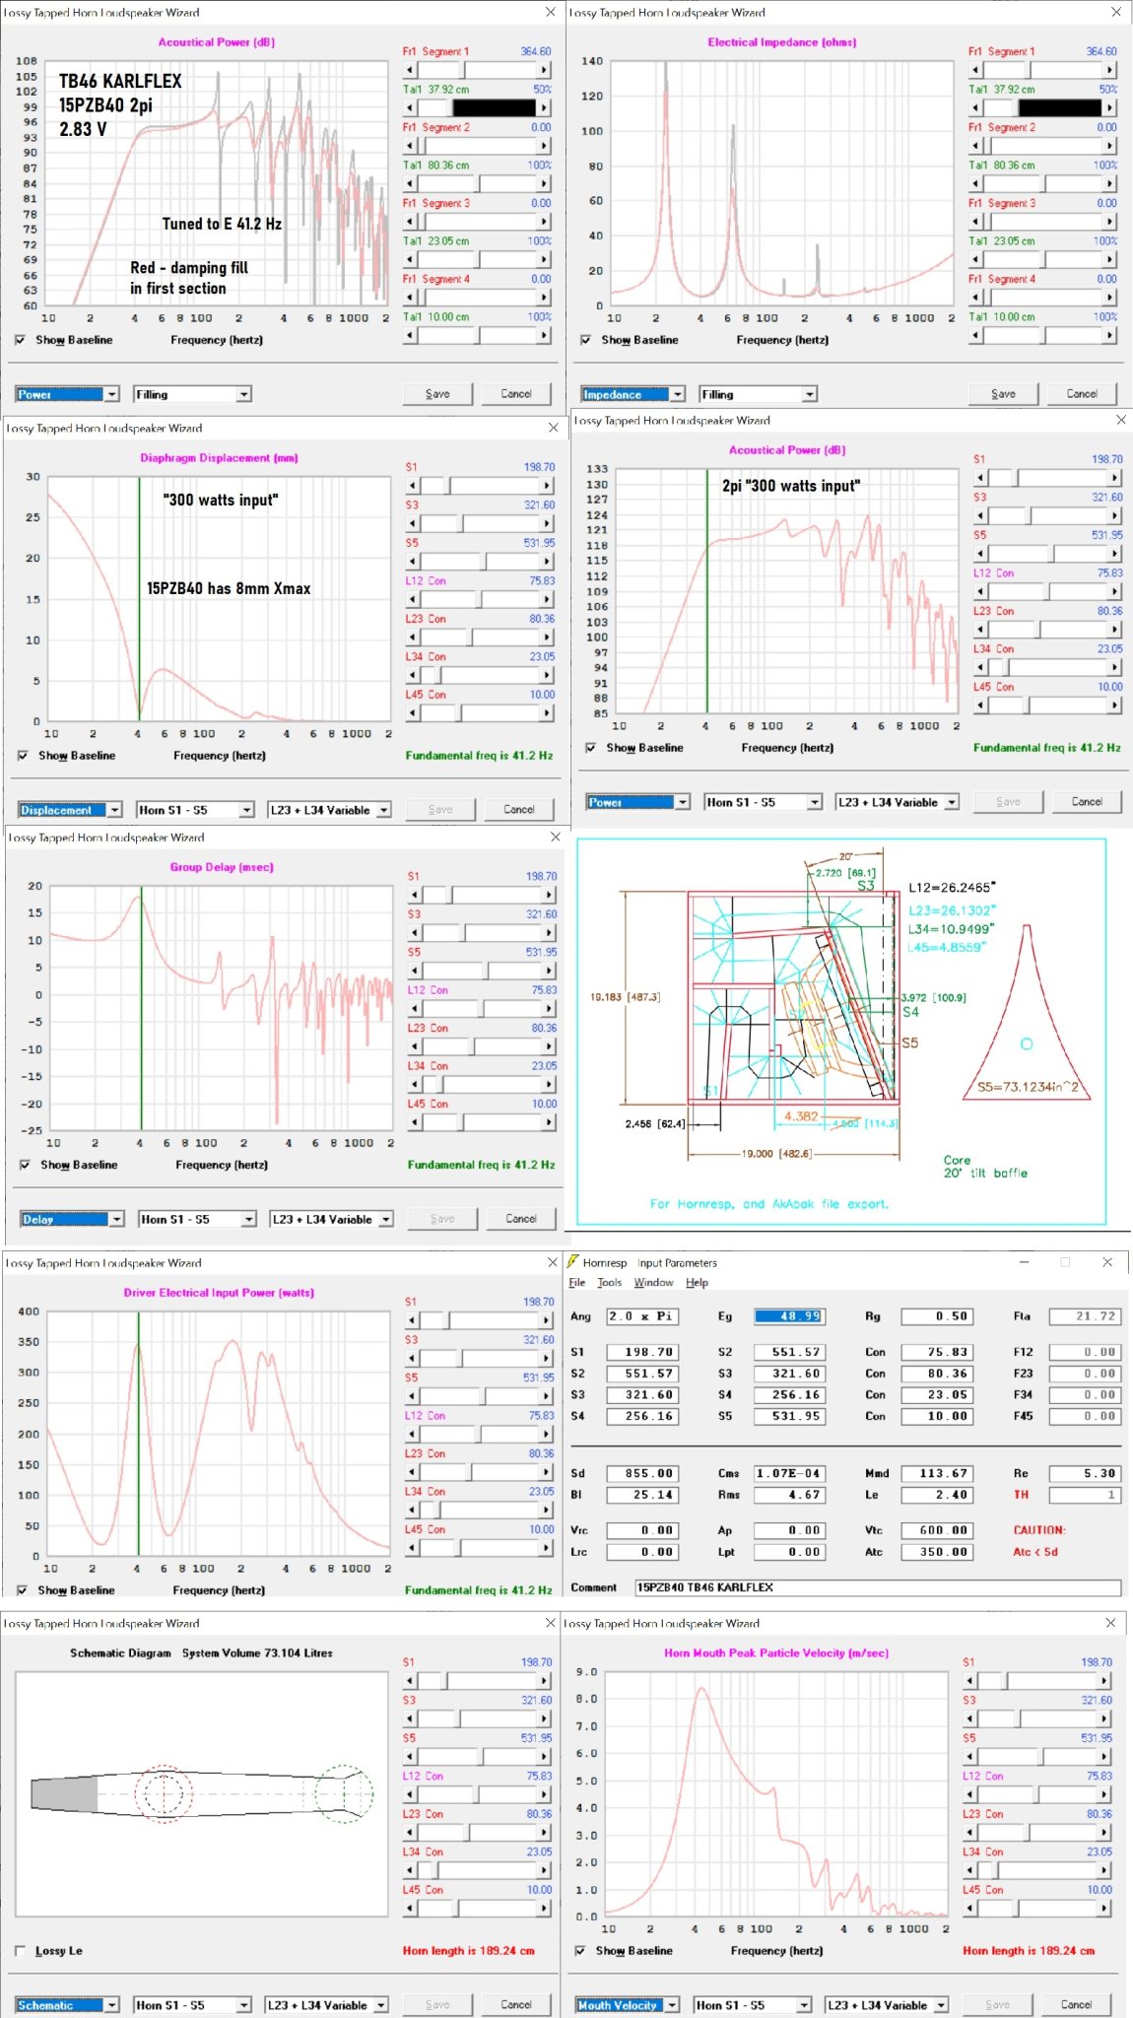Click left arrow of S1 slider in Diaphragm Displacement window
The width and height of the screenshot is (1133, 2018).
413,486
